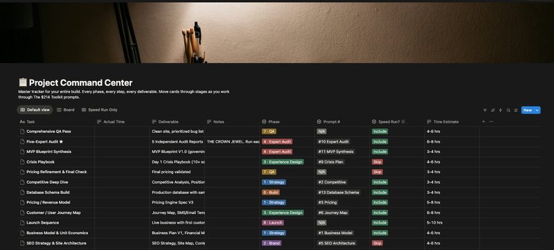554x250 pixels.
Task: Change Skip tag on Crisis Playbook row
Action: (x=377, y=162)
